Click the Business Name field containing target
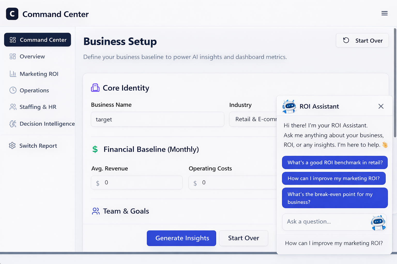The height and width of the screenshot is (264, 397). point(157,119)
